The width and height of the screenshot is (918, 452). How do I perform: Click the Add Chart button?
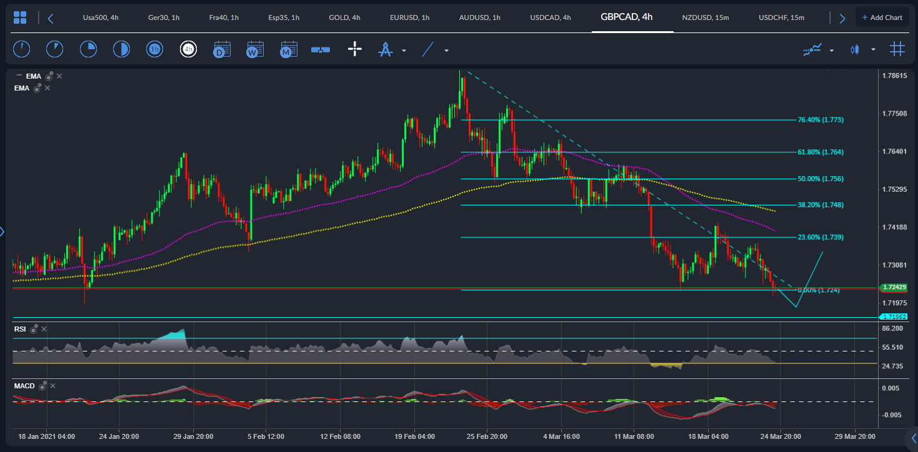[x=882, y=17]
